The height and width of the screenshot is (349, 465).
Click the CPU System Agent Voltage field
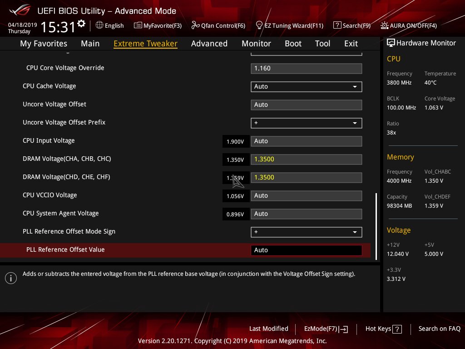pyautogui.click(x=307, y=214)
